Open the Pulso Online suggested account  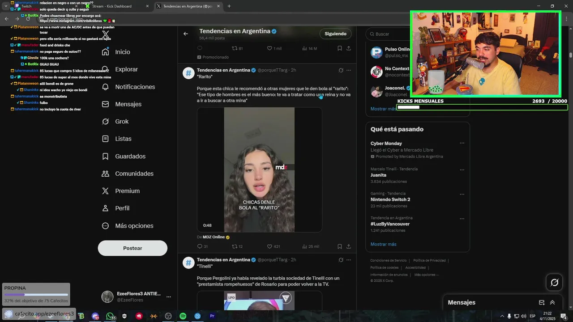click(389, 52)
